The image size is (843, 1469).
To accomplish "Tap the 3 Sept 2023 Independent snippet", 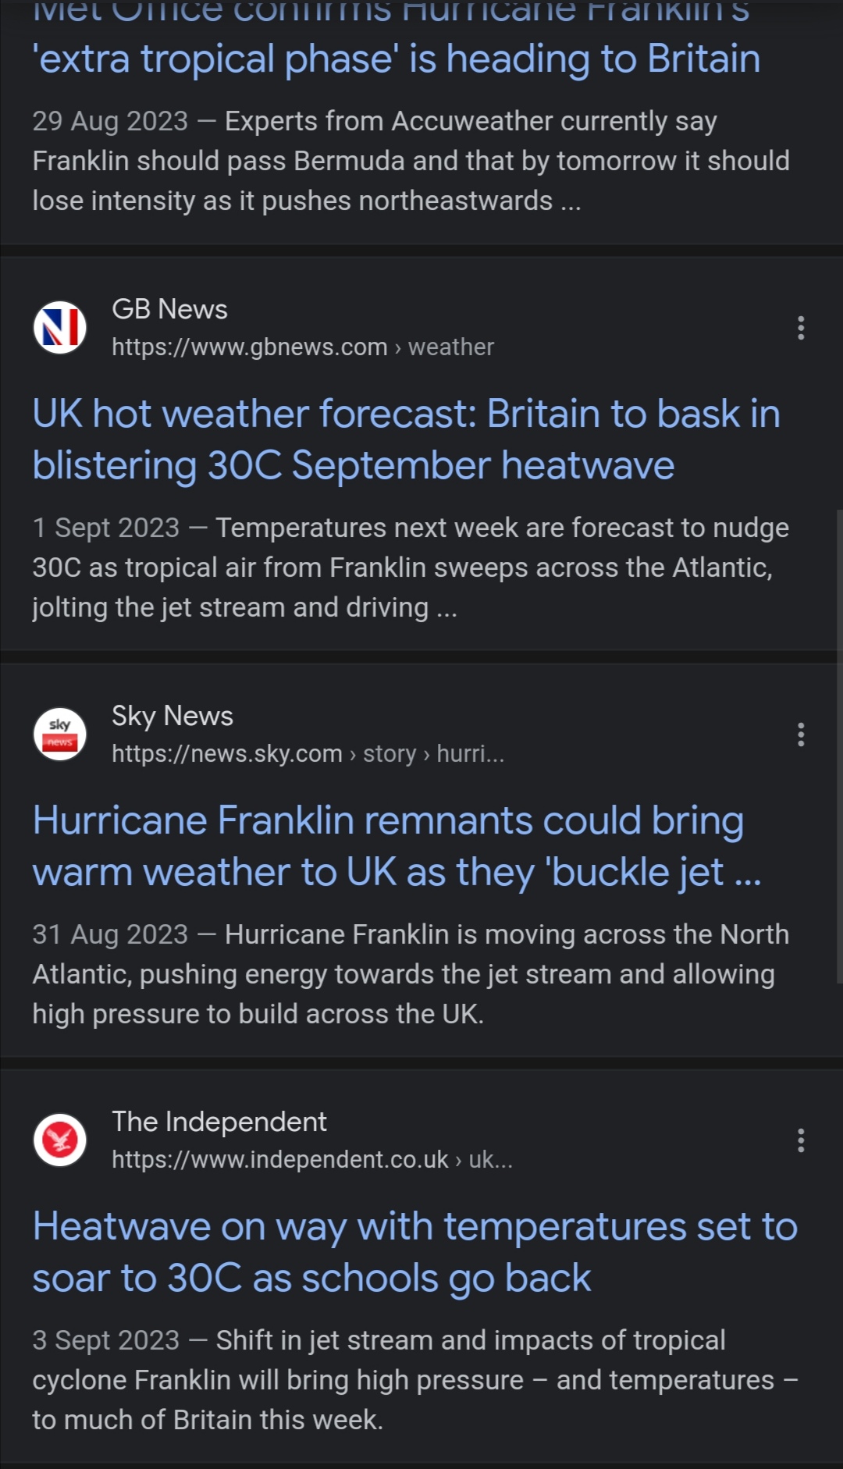I will pyautogui.click(x=415, y=1380).
